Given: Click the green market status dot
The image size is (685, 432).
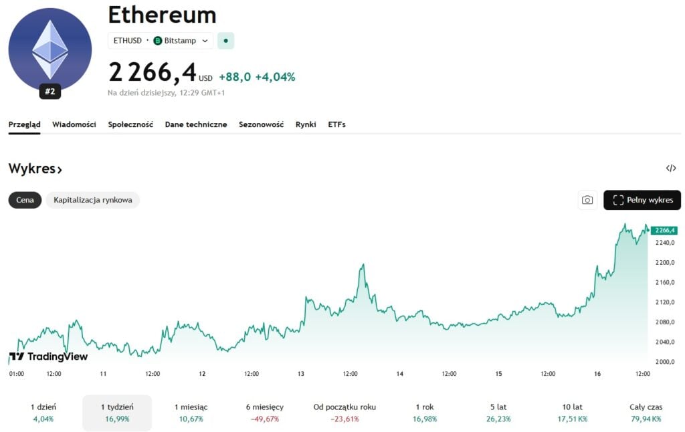Looking at the screenshot, I should pos(225,41).
